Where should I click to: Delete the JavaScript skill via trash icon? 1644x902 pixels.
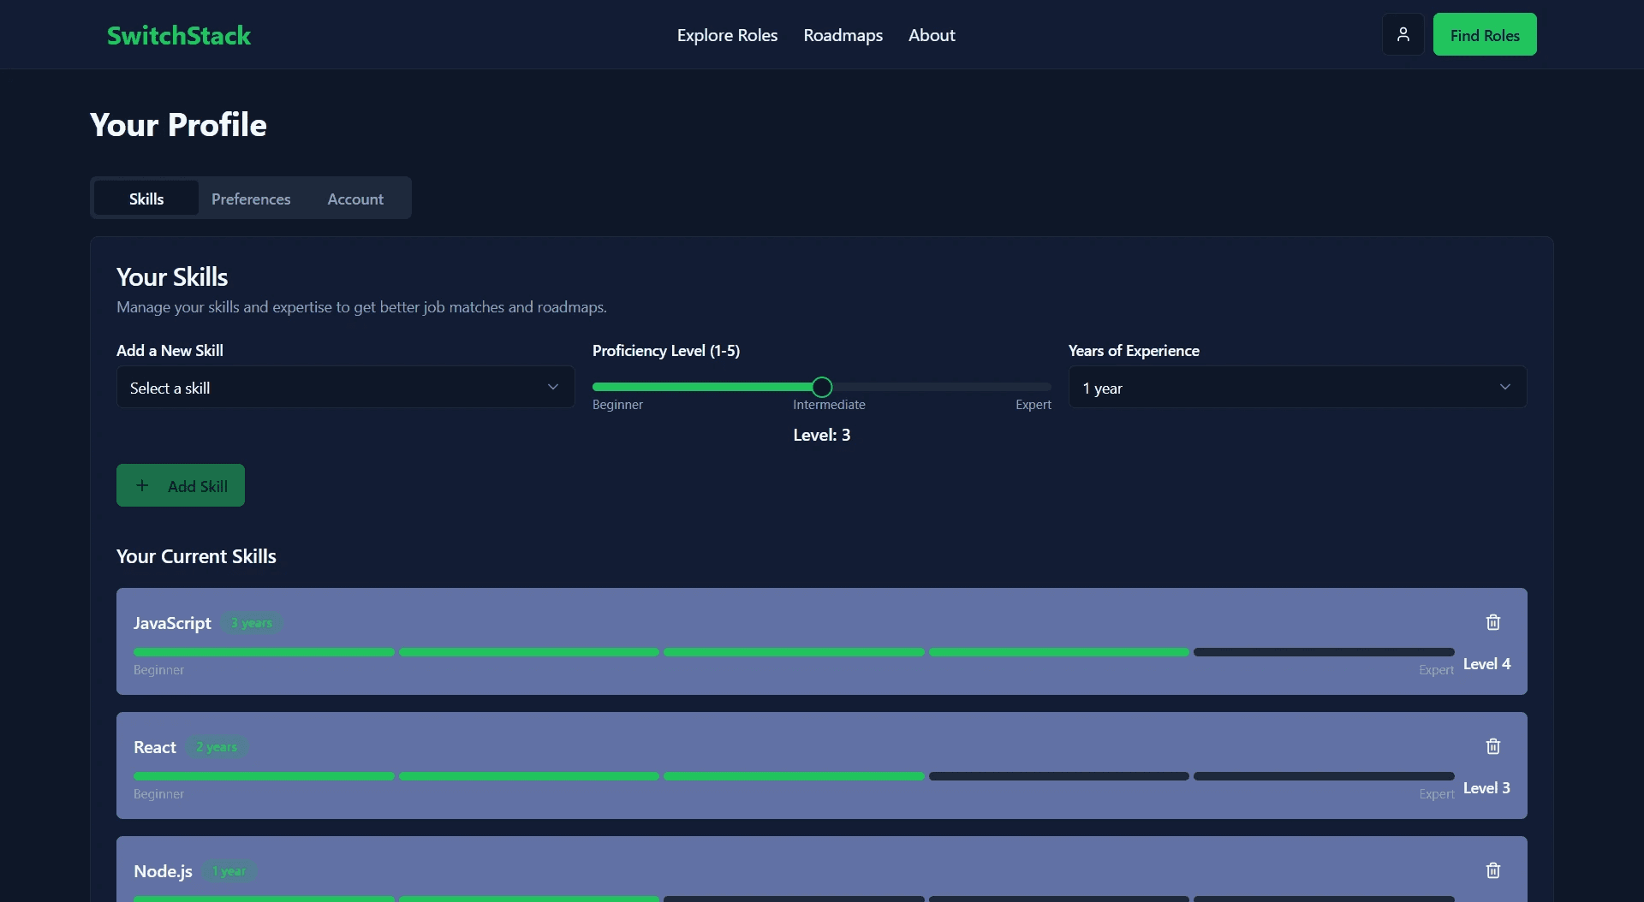click(x=1492, y=622)
